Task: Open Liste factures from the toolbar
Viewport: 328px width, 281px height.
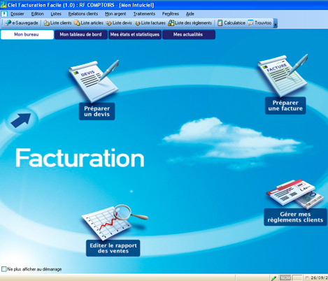Action: click(x=150, y=23)
